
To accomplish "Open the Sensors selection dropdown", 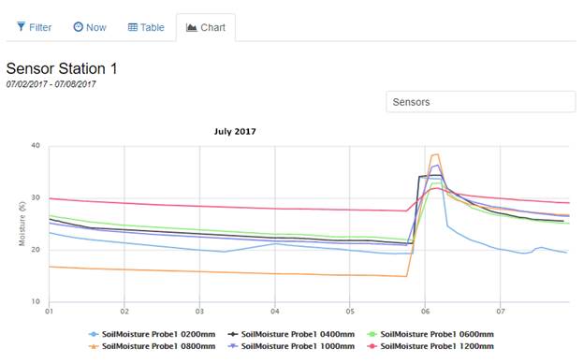I will [480, 102].
